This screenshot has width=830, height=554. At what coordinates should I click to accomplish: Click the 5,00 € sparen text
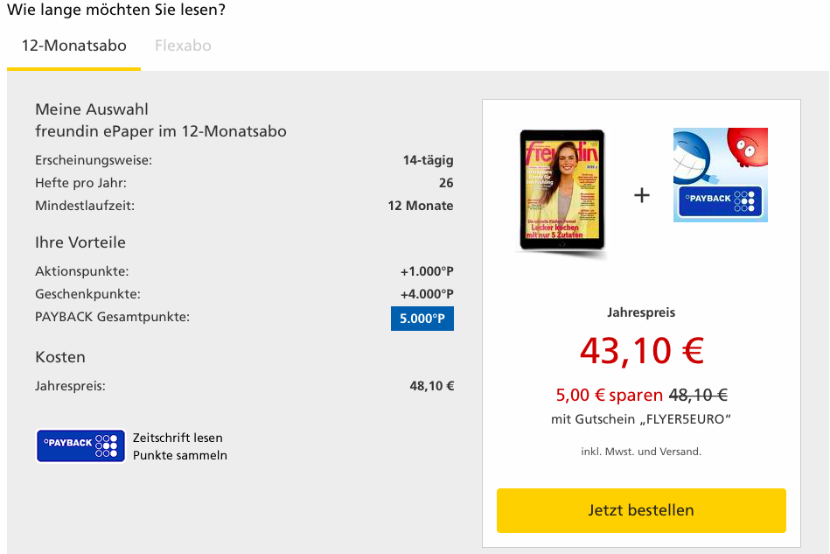(x=609, y=395)
